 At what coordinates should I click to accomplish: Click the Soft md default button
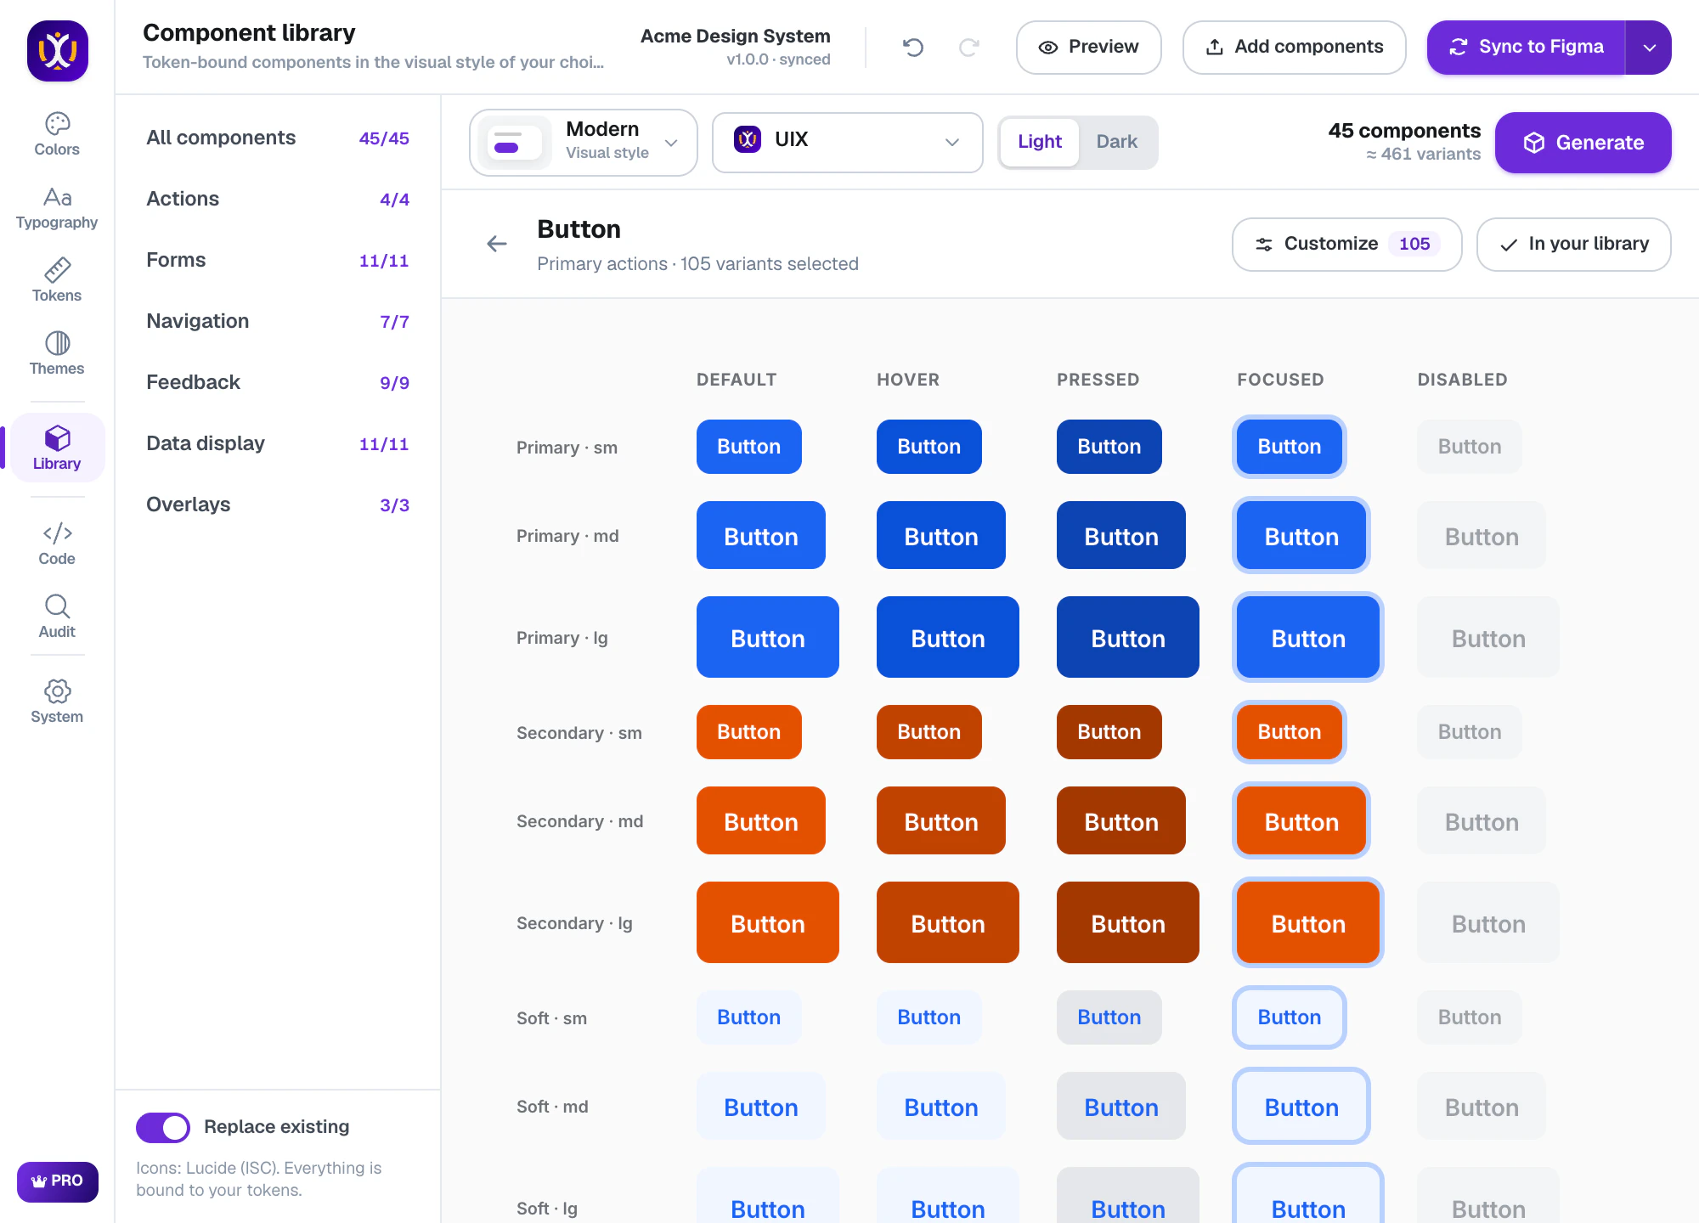coord(760,1106)
